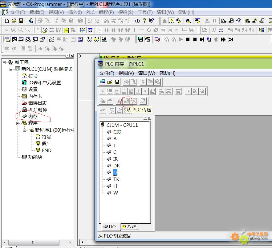Close the memory area tree pane
Image resolution: width=272 pixels, height=248 pixels.
(x=149, y=118)
